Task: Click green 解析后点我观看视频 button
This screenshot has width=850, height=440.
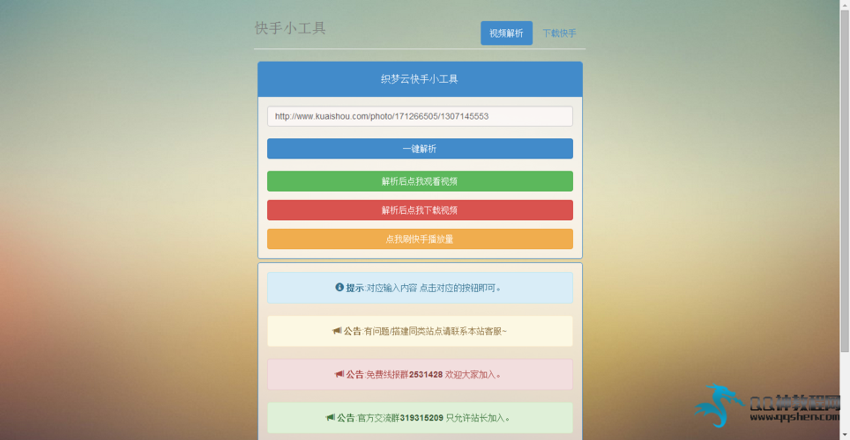Action: (x=420, y=181)
